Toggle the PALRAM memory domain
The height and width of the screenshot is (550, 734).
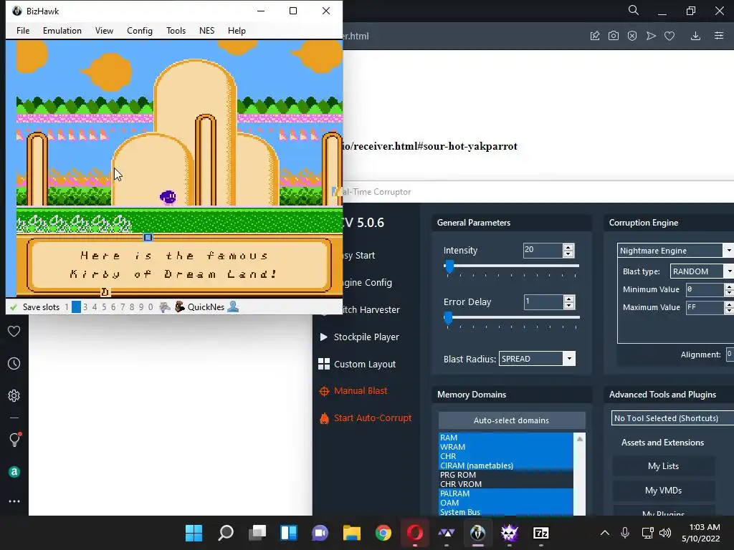[505, 493]
